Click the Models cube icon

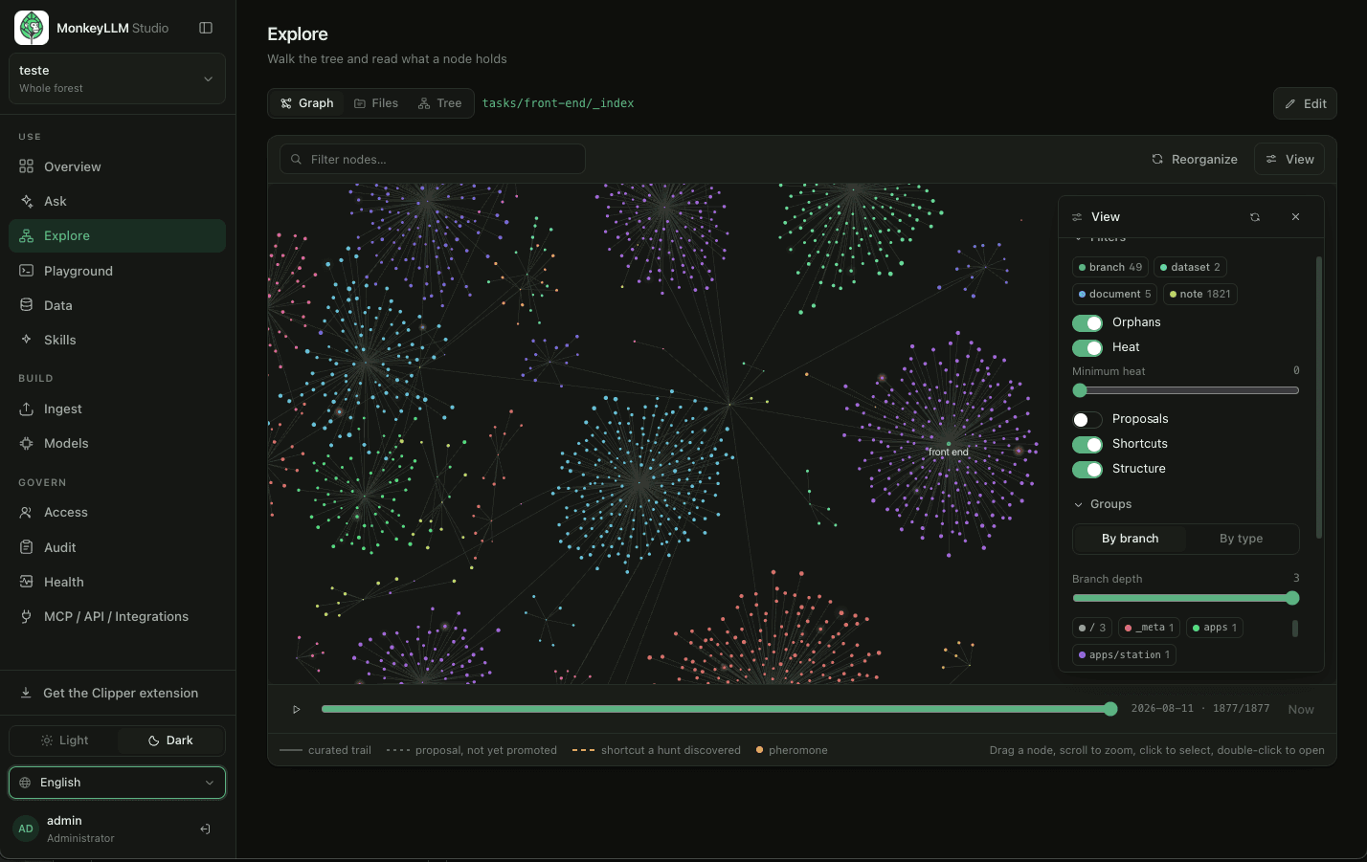tap(27, 443)
